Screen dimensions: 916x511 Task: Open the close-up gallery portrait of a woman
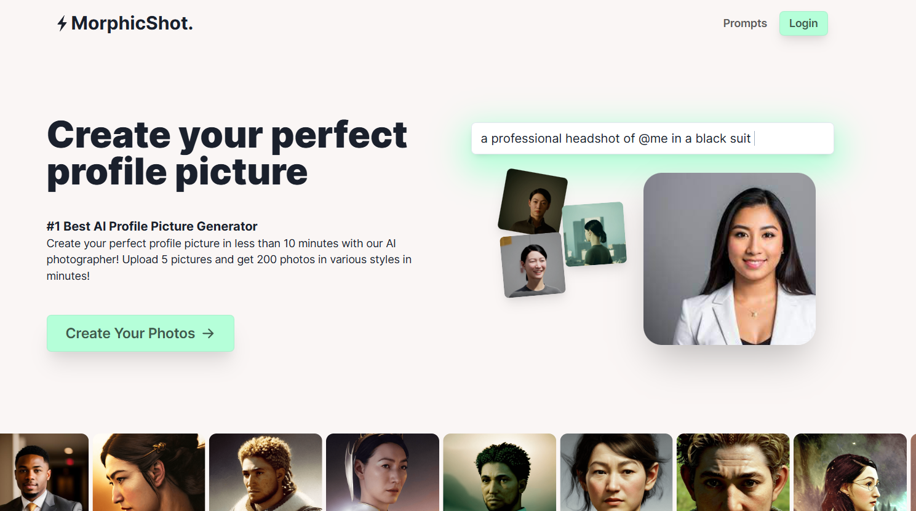616,472
